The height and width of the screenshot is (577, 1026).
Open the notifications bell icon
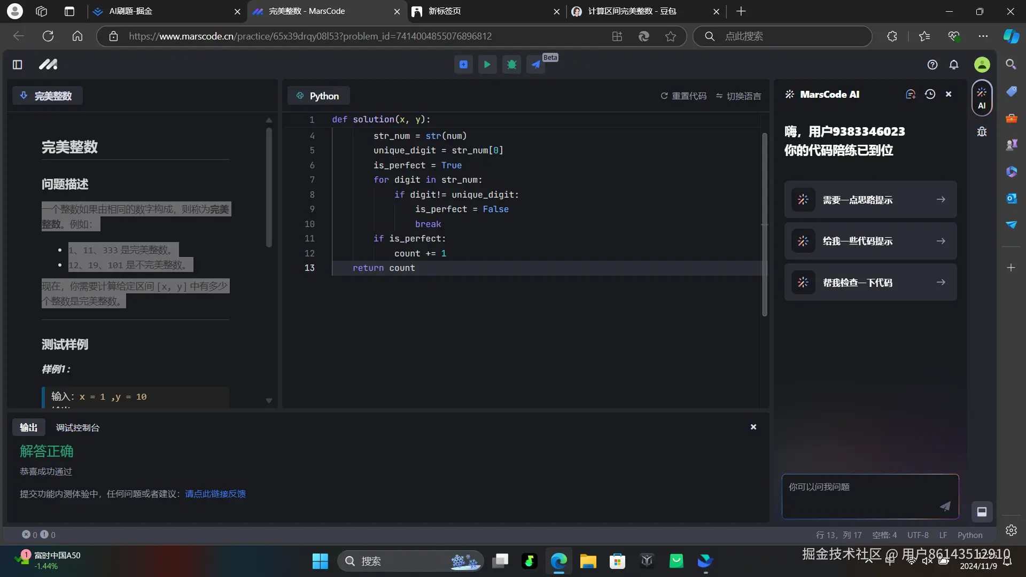(954, 65)
